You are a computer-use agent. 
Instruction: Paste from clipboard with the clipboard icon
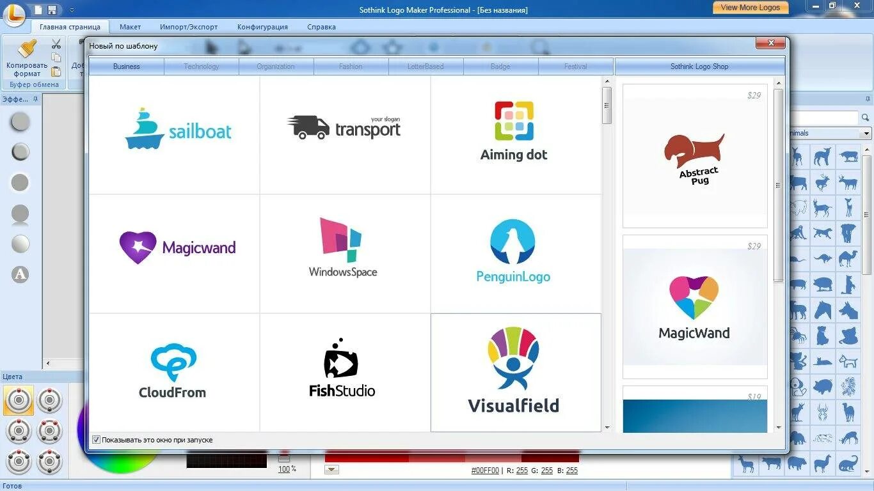56,71
